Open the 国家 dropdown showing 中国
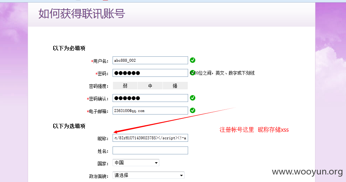Image resolution: width=346 pixels, height=182 pixels. pyautogui.click(x=136, y=163)
